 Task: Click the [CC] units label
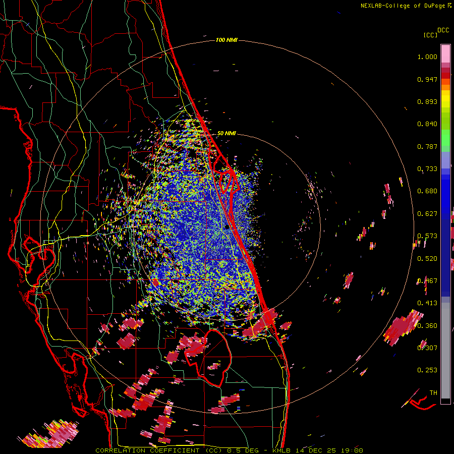coord(430,35)
